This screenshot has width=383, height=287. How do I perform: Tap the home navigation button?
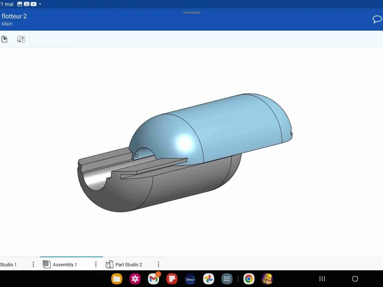(x=355, y=278)
